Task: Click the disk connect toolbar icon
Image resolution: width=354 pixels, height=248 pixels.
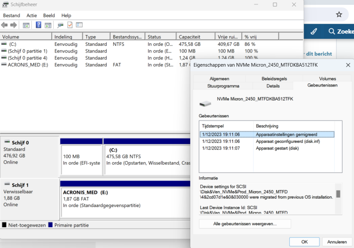Action: 60,25
